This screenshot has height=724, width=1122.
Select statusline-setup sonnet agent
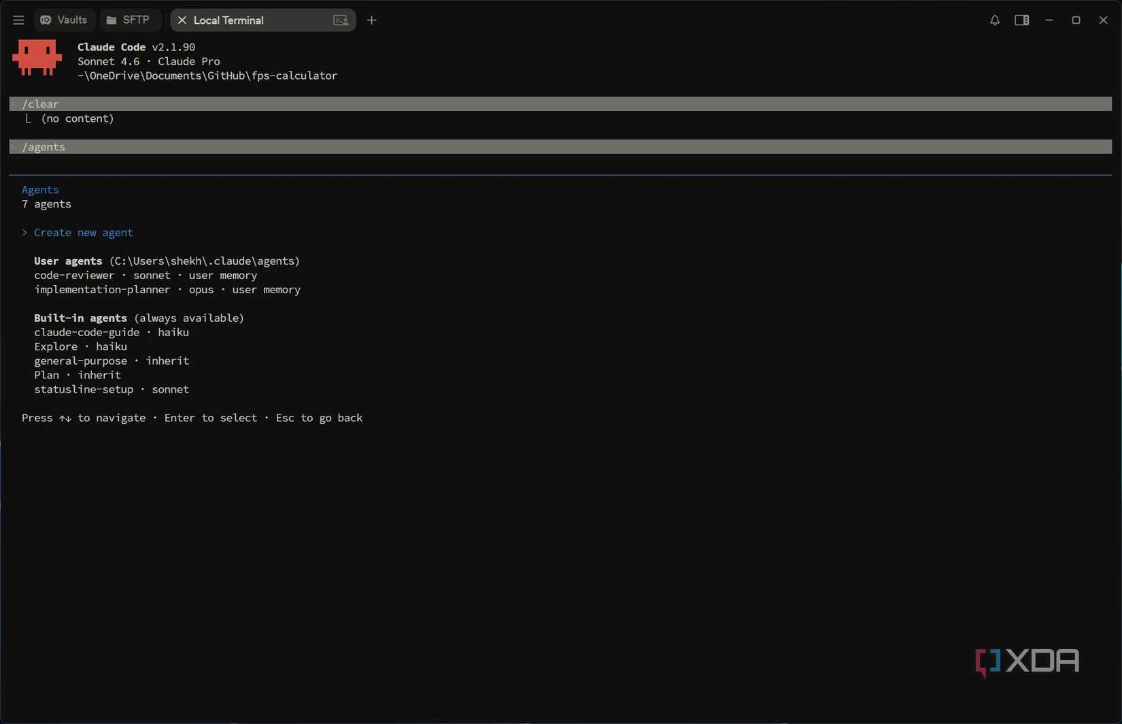click(x=112, y=390)
